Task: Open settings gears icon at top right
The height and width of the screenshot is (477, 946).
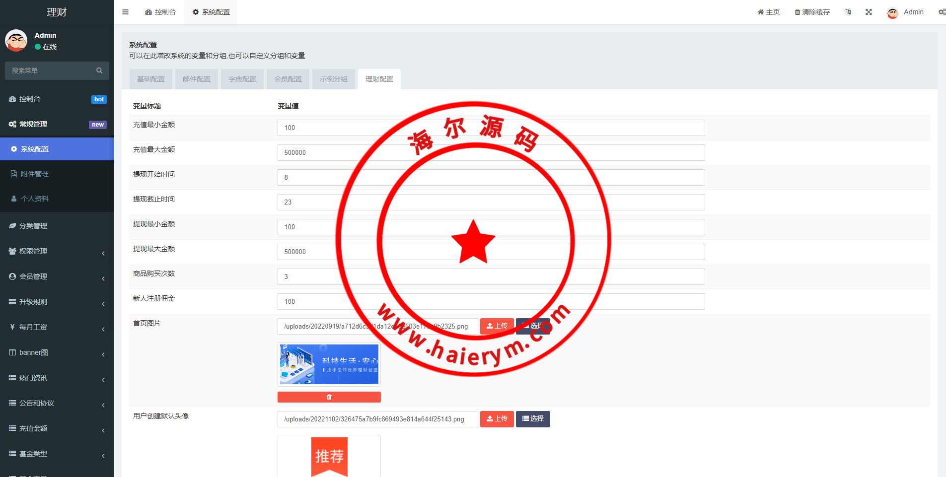Action: click(942, 12)
